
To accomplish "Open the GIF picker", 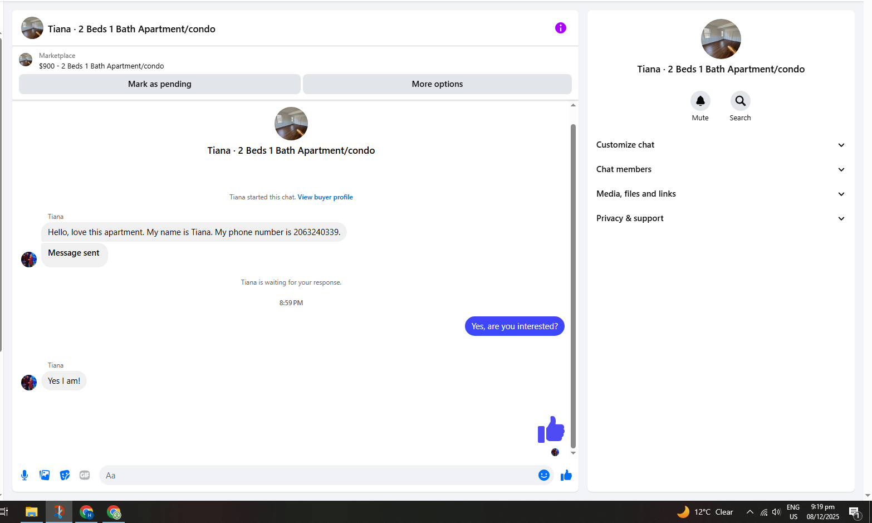I will pos(85,475).
